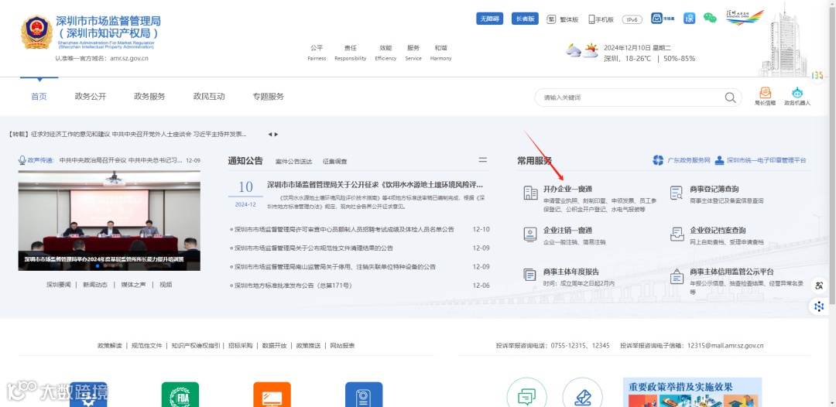
Task: Open the 政务服务 navigation menu
Action: (x=149, y=97)
